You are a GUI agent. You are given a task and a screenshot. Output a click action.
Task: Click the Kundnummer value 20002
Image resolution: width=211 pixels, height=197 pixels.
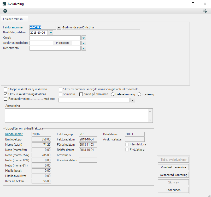click(41, 134)
